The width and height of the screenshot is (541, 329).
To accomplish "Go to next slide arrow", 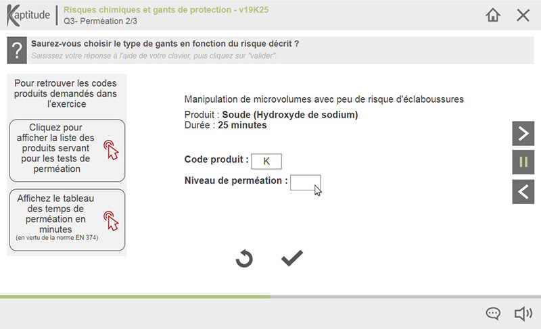I will [523, 134].
